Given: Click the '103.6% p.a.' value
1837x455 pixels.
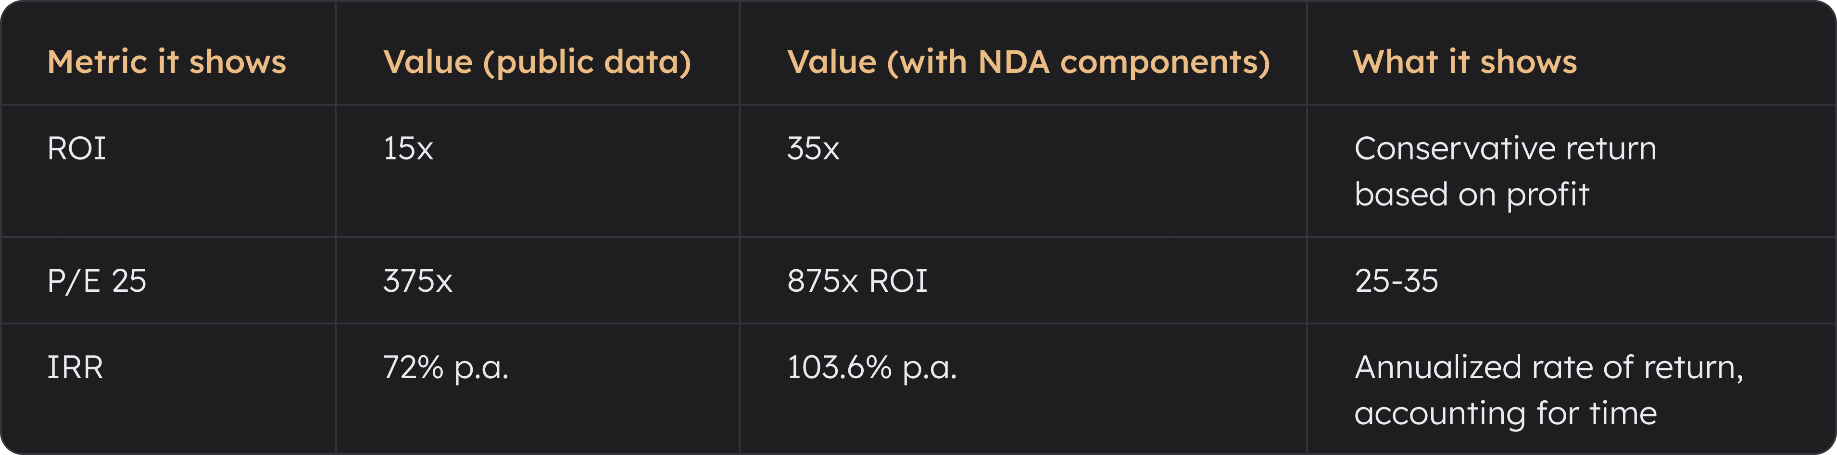Looking at the screenshot, I should pos(871,368).
